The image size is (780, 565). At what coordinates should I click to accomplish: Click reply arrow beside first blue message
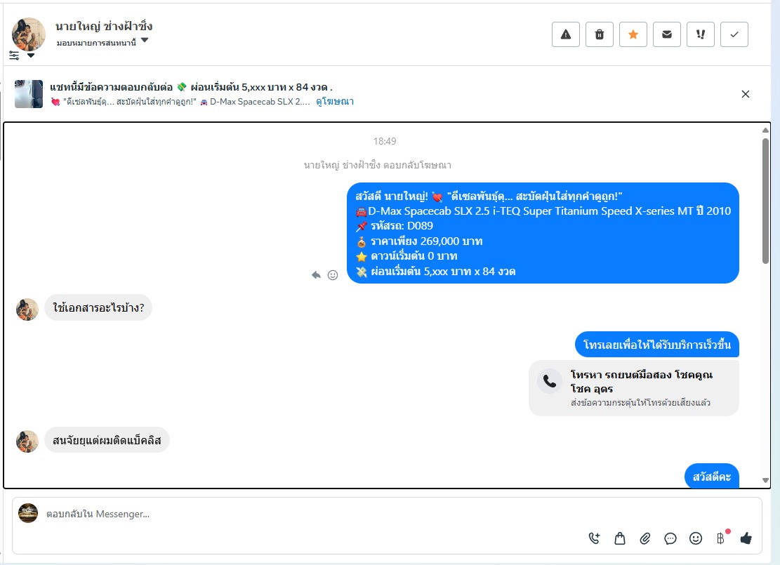pos(316,275)
